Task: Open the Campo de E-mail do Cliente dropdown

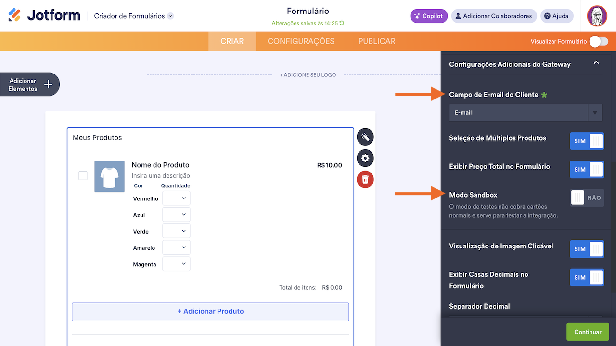Action: pos(595,112)
